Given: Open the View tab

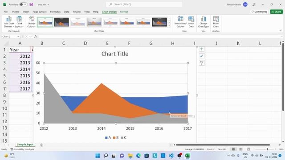Looking at the screenshot, I should click(87, 12).
